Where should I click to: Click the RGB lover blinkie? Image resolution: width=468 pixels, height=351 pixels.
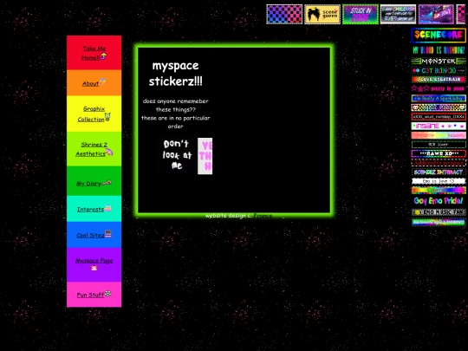click(439, 145)
